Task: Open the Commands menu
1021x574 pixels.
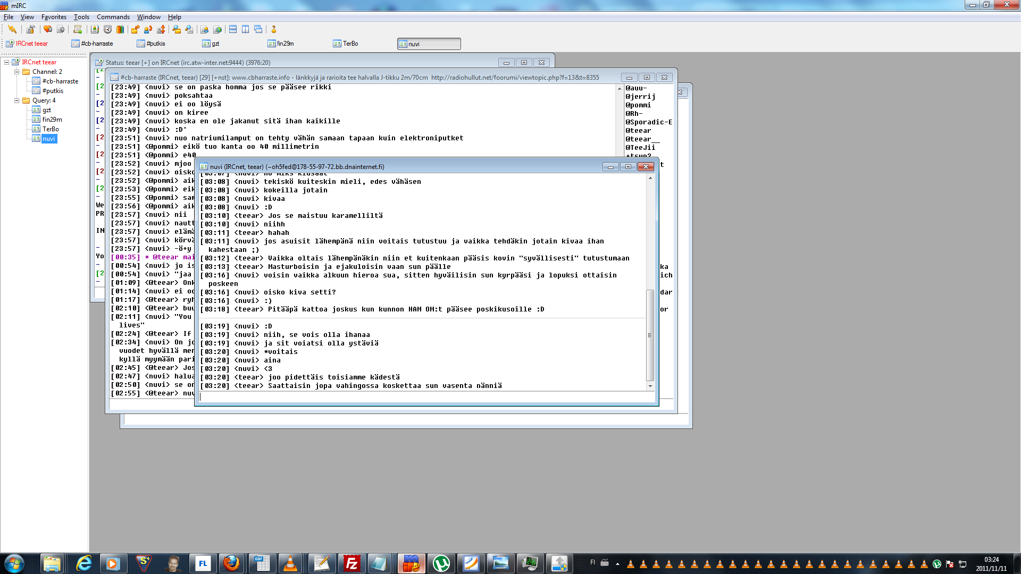Action: 113,17
